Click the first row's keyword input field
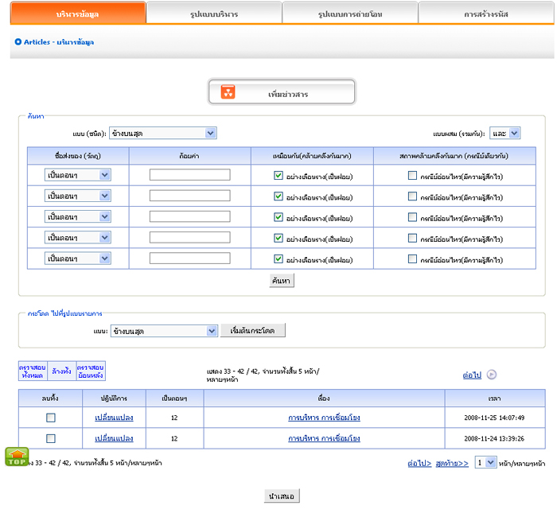 (x=189, y=175)
